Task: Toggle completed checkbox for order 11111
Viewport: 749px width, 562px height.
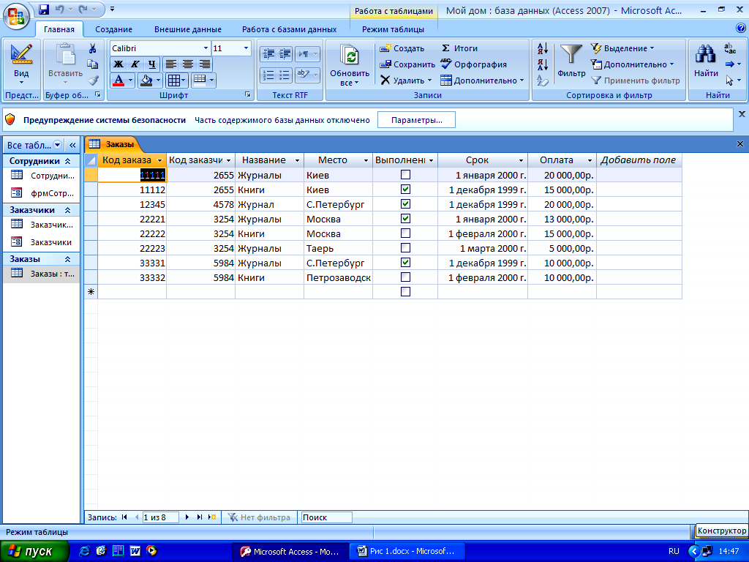Action: click(x=405, y=175)
